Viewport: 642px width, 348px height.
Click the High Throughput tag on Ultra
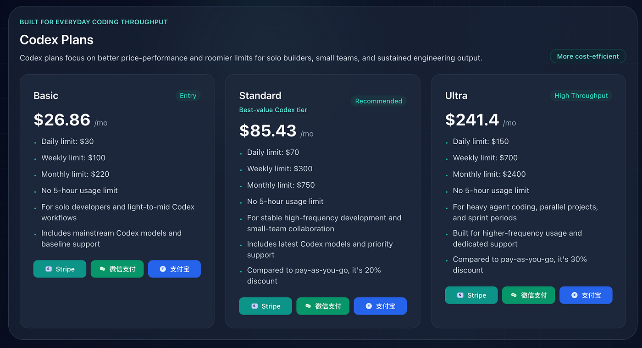581,96
